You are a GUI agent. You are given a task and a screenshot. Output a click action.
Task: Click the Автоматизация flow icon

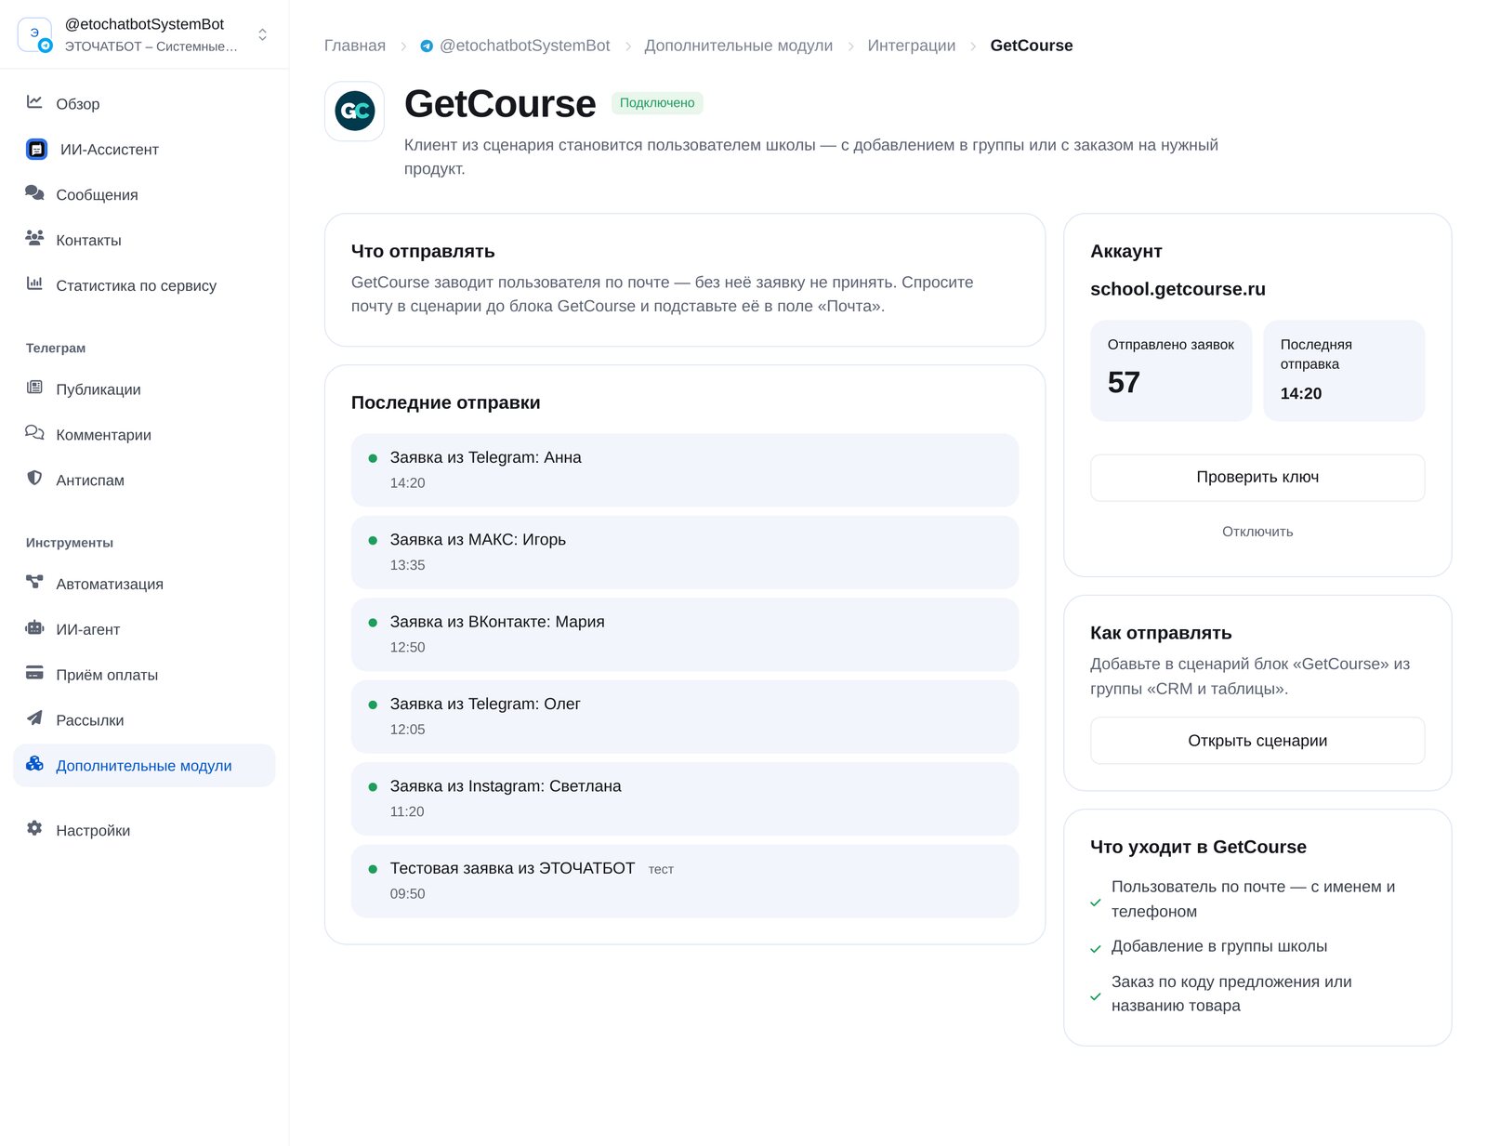pyautogui.click(x=34, y=583)
